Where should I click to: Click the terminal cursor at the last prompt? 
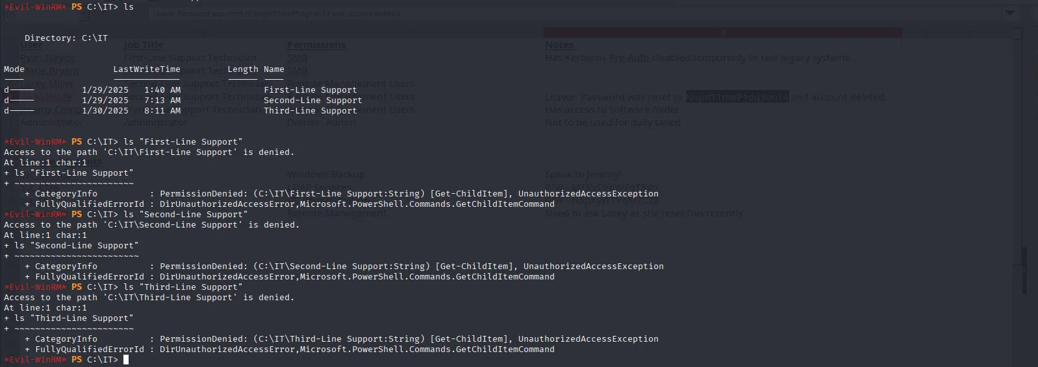pyautogui.click(x=126, y=359)
